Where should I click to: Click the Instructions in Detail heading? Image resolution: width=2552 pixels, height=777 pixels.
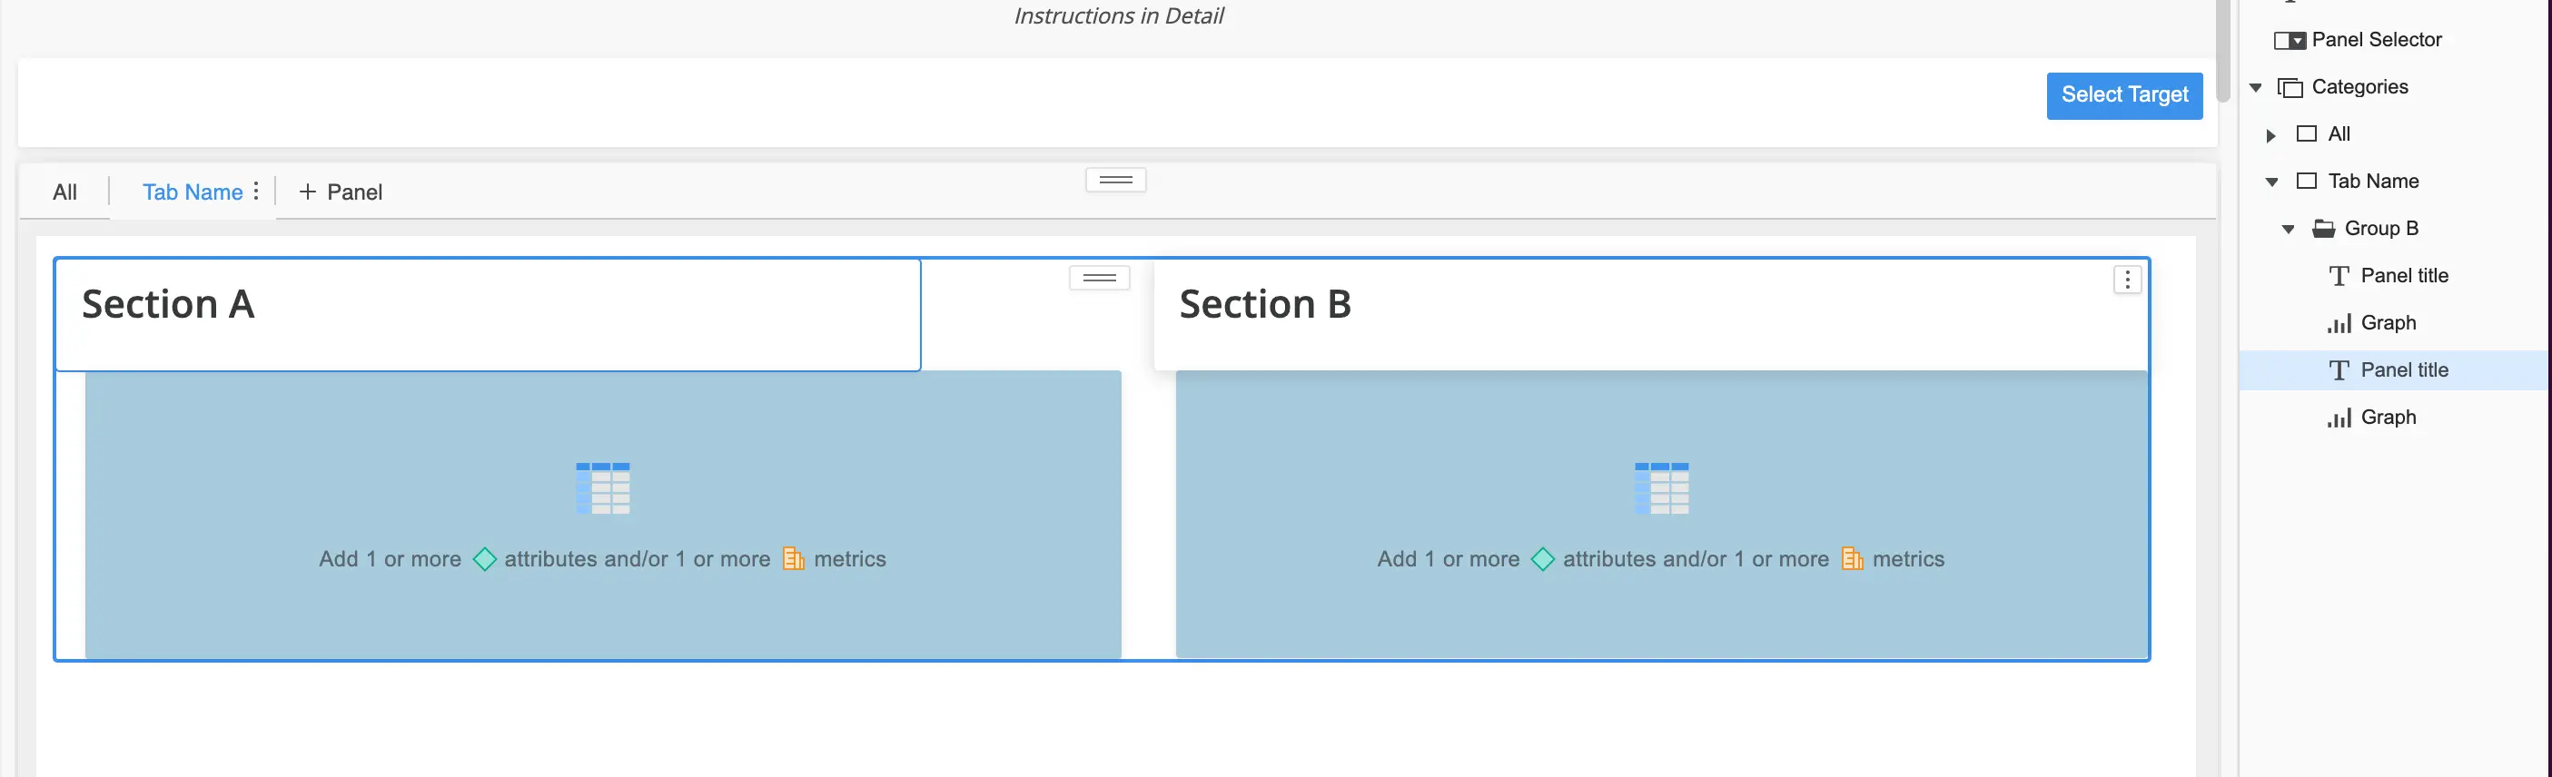(x=1119, y=15)
